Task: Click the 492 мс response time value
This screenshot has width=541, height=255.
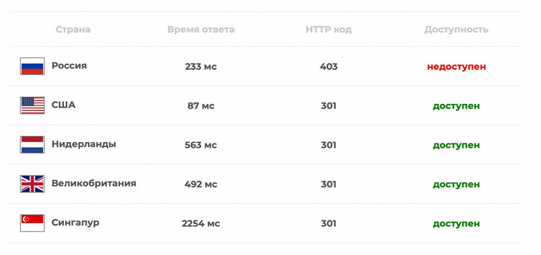Action: tap(201, 184)
